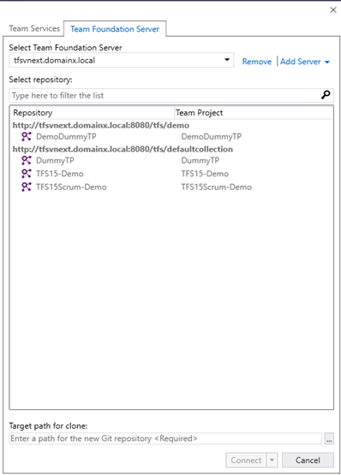Click TFS15Scrum-Demo in Team Project column
Image resolution: width=341 pixels, height=475 pixels.
pyautogui.click(x=216, y=187)
